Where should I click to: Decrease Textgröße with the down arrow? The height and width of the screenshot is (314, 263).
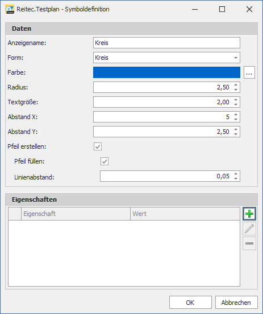[236, 104]
